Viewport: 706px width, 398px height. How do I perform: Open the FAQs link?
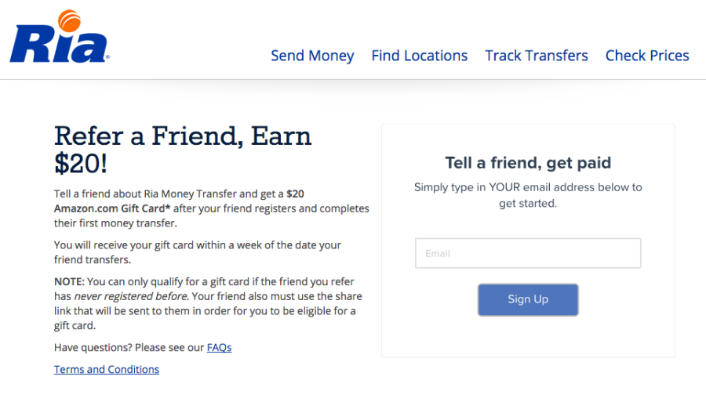coord(219,347)
